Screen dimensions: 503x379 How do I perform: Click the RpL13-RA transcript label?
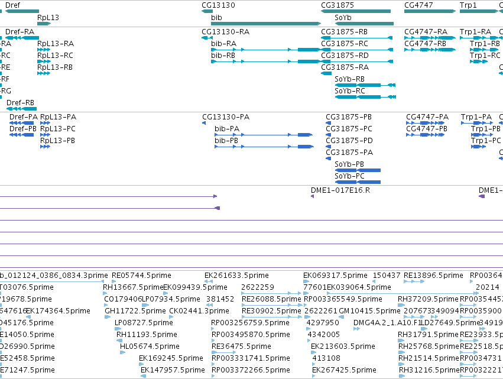tap(56, 43)
